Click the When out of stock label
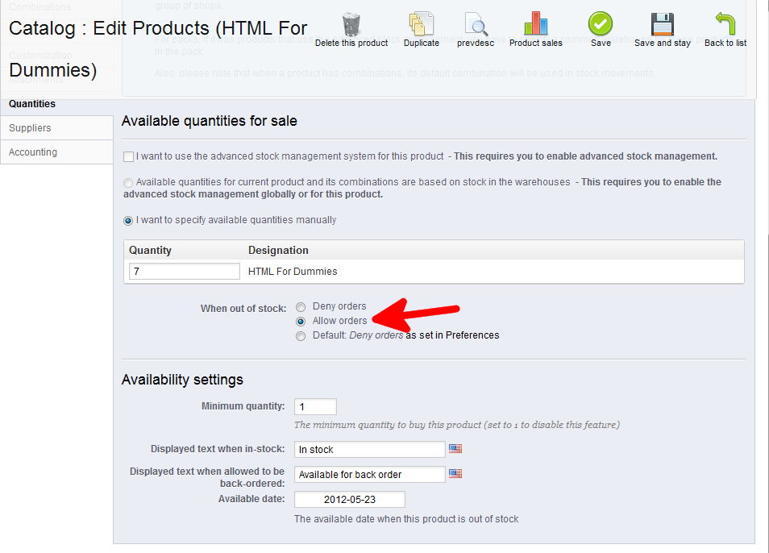The width and height of the screenshot is (769, 553). 243,309
